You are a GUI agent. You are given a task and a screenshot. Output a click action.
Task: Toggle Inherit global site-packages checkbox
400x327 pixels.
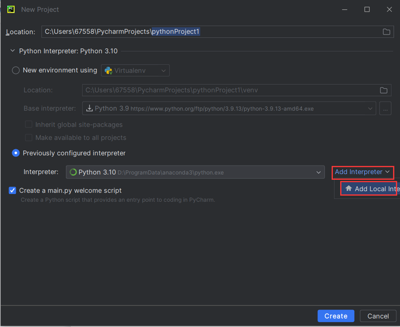tap(29, 124)
